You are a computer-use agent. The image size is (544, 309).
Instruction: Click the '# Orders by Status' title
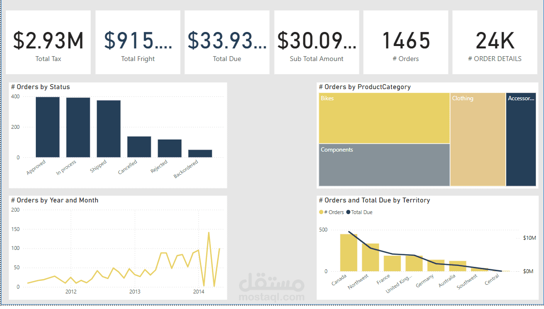point(40,87)
